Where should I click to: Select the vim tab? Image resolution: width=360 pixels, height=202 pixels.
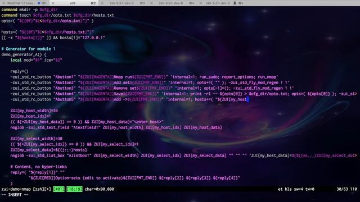coord(73,3)
